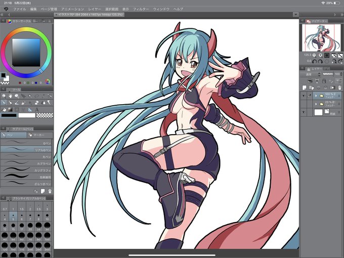Expand the 23% folder layer
Screen dimensions: 344x258
[x=316, y=104]
